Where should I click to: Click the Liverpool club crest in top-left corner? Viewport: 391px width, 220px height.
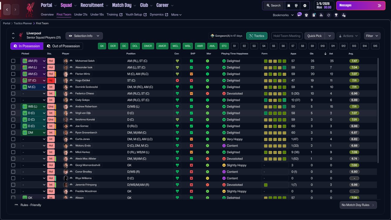click(30, 9)
